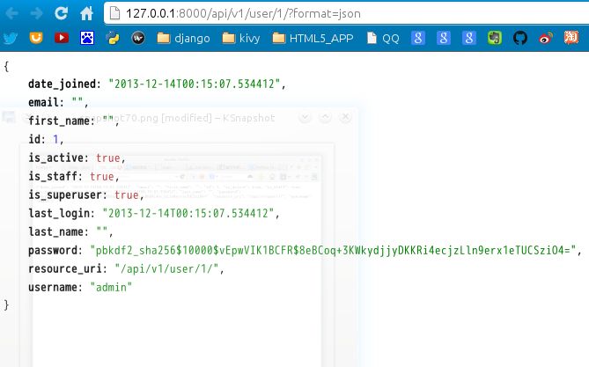
Task: Open the browser home page
Action: click(x=86, y=13)
